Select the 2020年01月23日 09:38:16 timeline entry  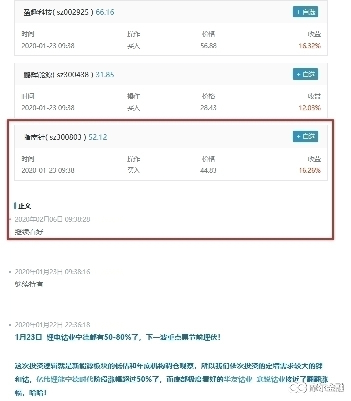pyautogui.click(x=52, y=272)
